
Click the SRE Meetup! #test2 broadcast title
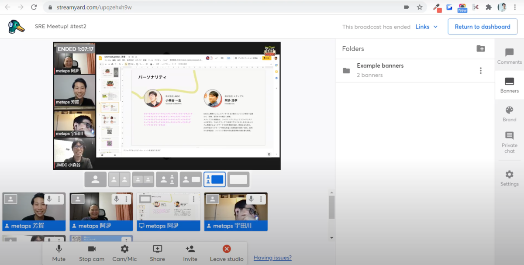pyautogui.click(x=61, y=27)
